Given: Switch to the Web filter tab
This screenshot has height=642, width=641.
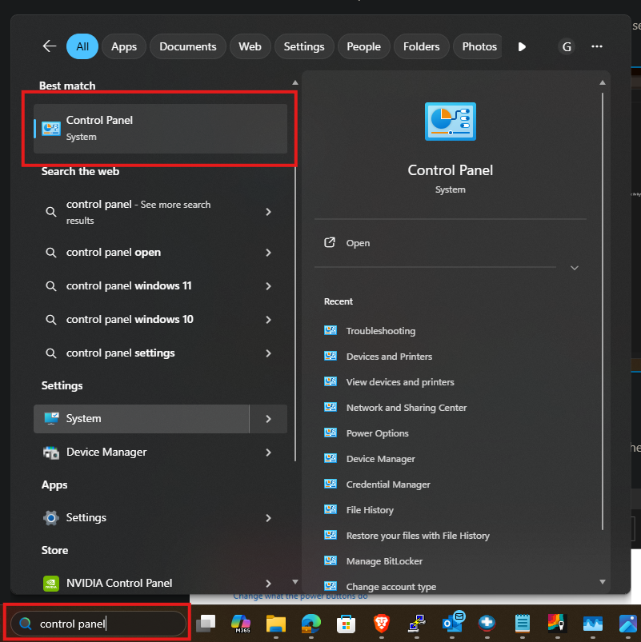Looking at the screenshot, I should [x=250, y=46].
